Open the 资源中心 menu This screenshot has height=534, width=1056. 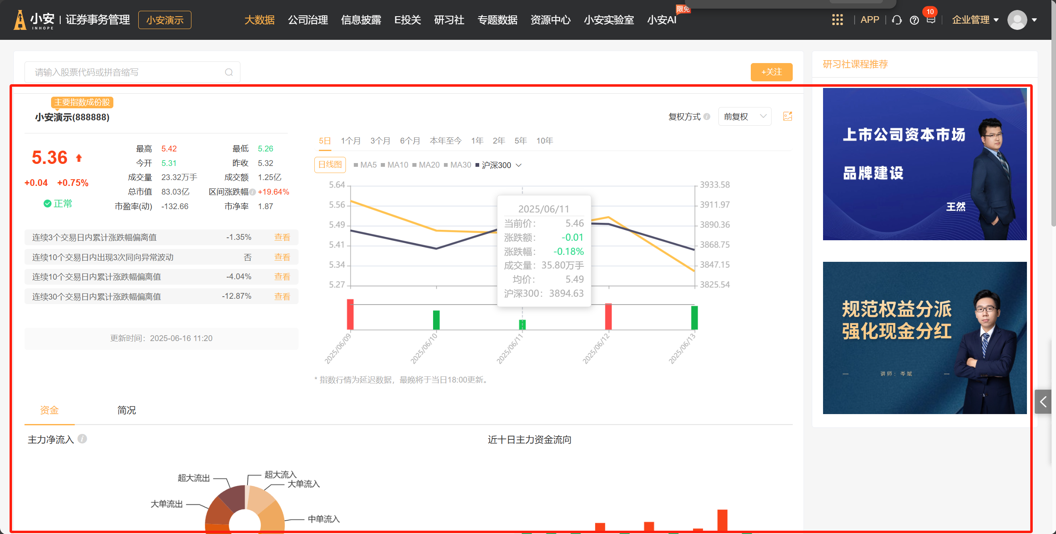coord(551,20)
